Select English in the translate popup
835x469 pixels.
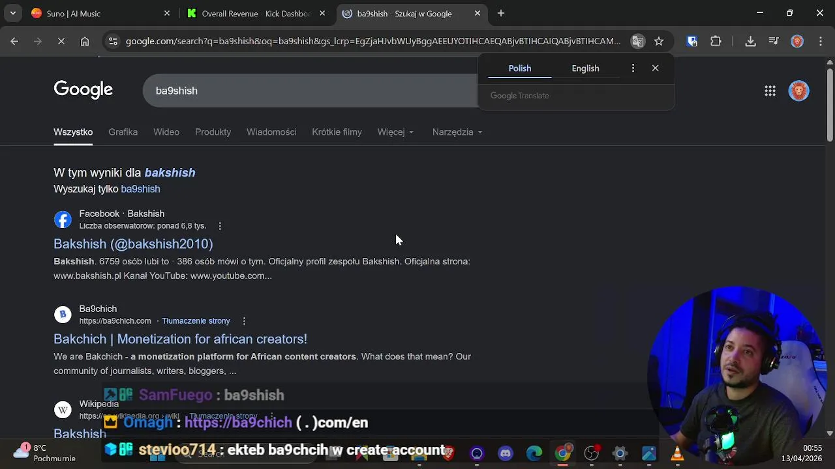(x=585, y=68)
